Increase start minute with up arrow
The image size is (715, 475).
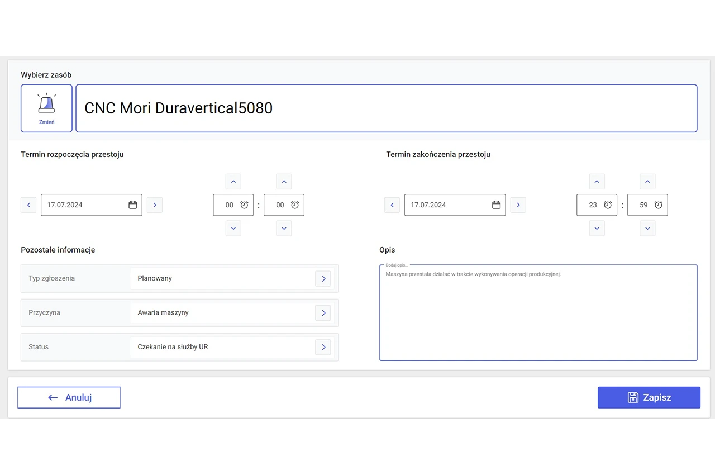click(x=284, y=182)
